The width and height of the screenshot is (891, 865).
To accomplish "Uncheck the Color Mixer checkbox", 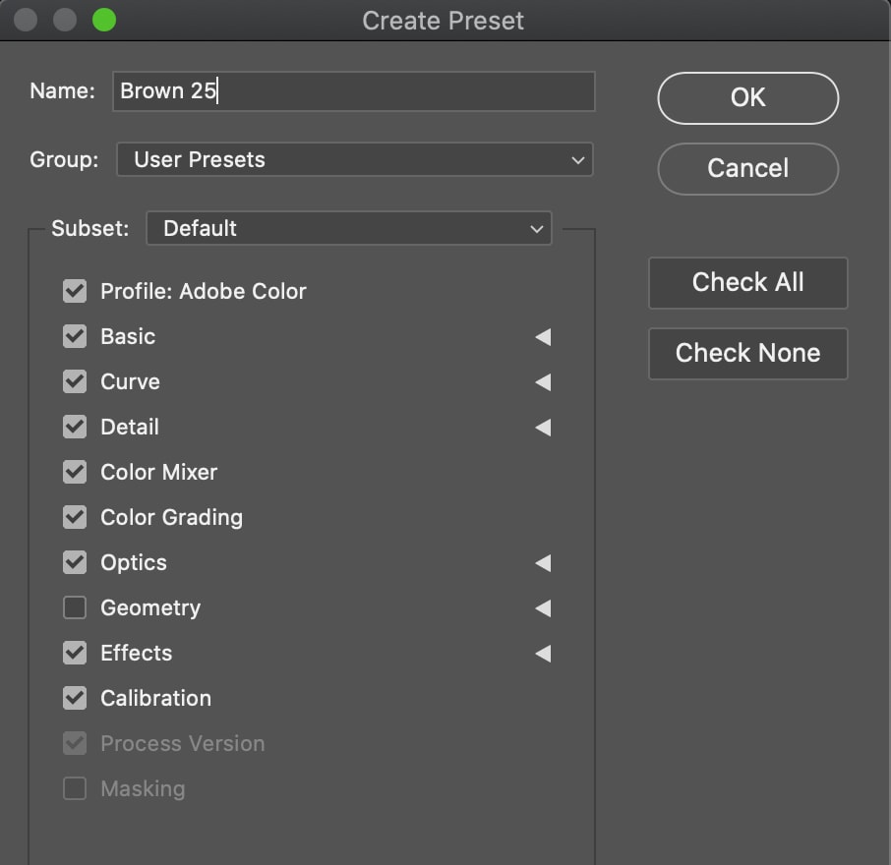I will tap(75, 472).
